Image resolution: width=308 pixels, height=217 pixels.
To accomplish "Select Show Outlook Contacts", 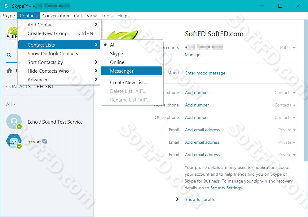I will 59,53.
